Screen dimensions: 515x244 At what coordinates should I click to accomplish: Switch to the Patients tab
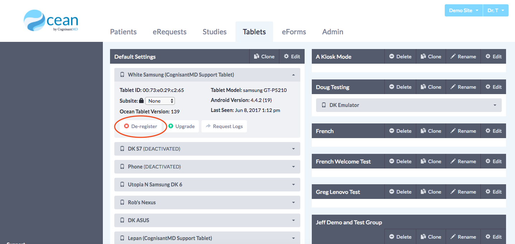coord(123,32)
